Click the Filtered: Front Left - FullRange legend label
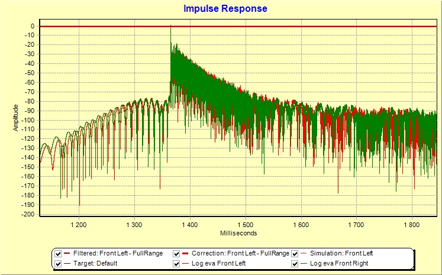This screenshot has height=275, width=442. pos(118,253)
